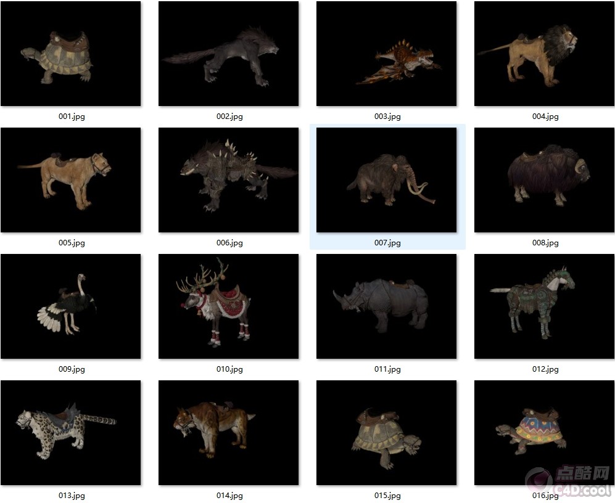Screen dimensions: 615x503
Task: Click the file name 015.jpg
Action: [x=387, y=496]
